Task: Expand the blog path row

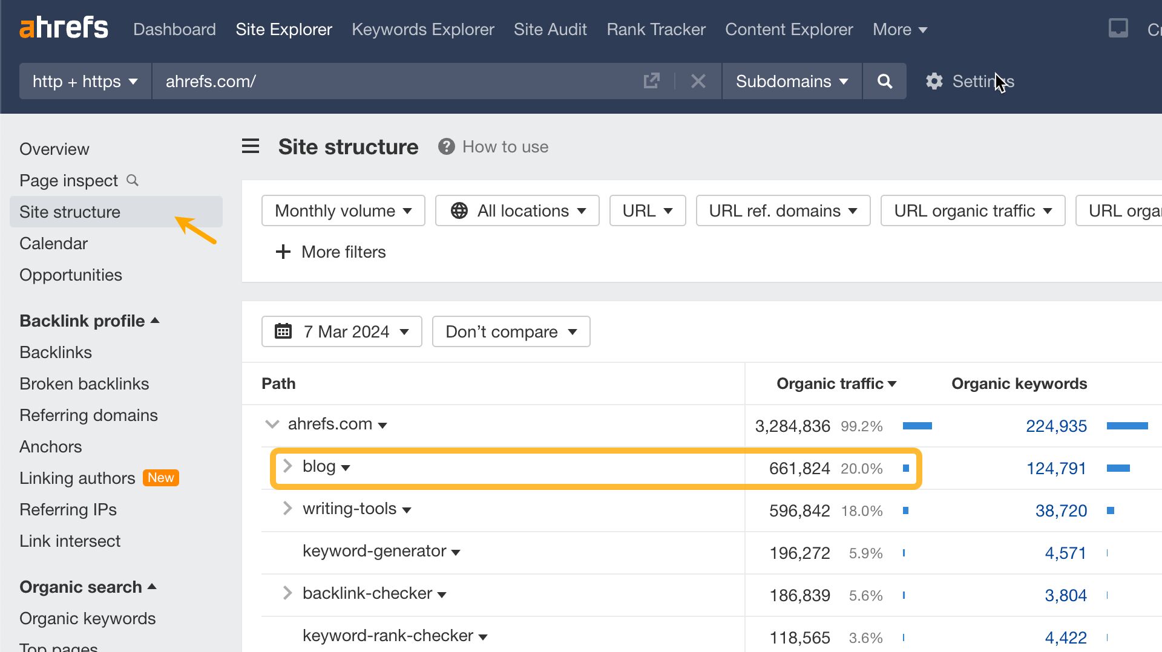Action: tap(286, 466)
